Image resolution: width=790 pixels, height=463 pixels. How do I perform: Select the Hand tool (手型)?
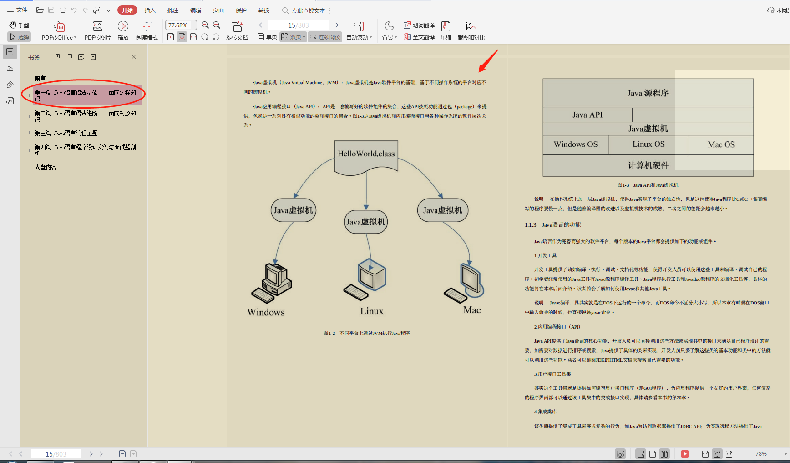19,25
